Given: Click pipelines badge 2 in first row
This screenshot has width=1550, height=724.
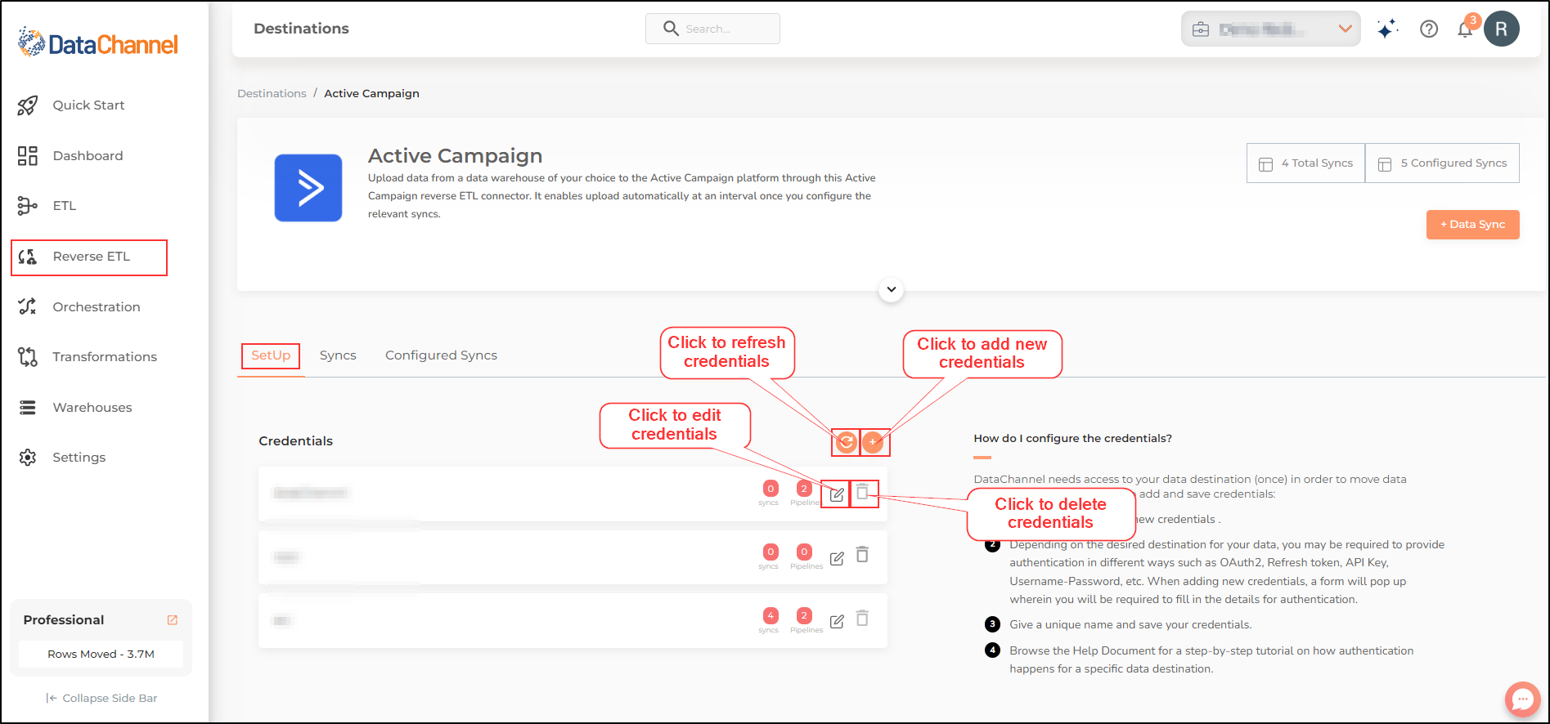Looking at the screenshot, I should tap(804, 489).
